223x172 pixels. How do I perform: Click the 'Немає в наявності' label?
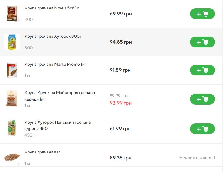(197, 158)
